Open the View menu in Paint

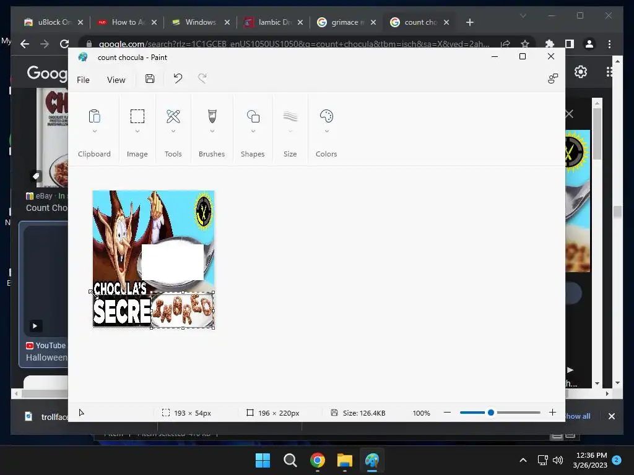click(x=116, y=80)
